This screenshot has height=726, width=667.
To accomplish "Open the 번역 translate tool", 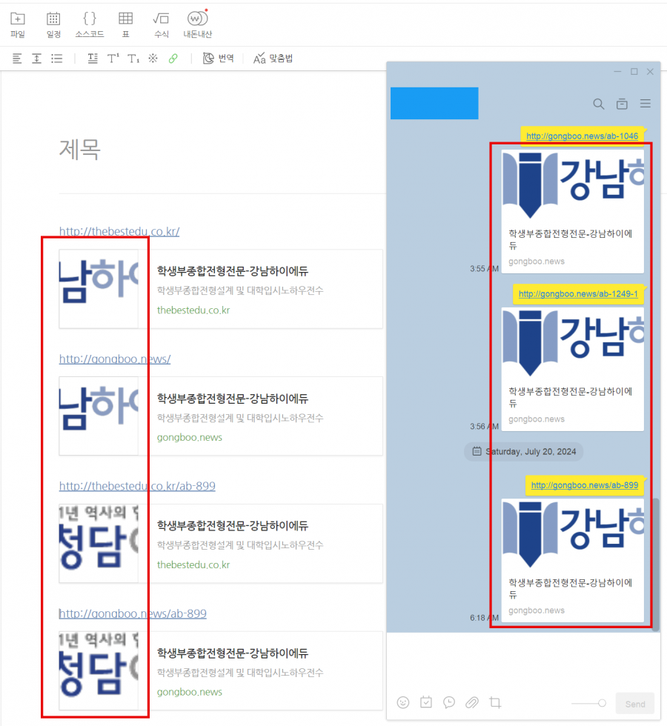I will point(218,59).
